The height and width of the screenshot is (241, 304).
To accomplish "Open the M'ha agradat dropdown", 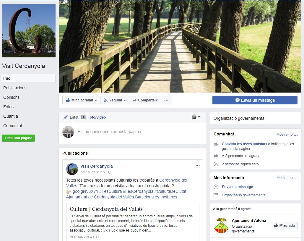I will pos(81,100).
